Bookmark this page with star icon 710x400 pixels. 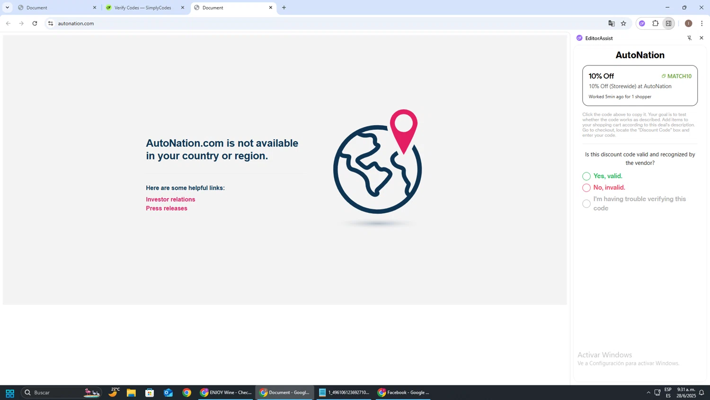click(x=623, y=23)
